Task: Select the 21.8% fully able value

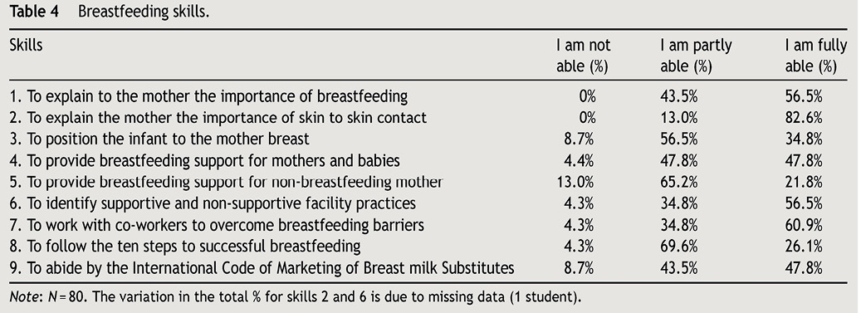Action: [804, 183]
